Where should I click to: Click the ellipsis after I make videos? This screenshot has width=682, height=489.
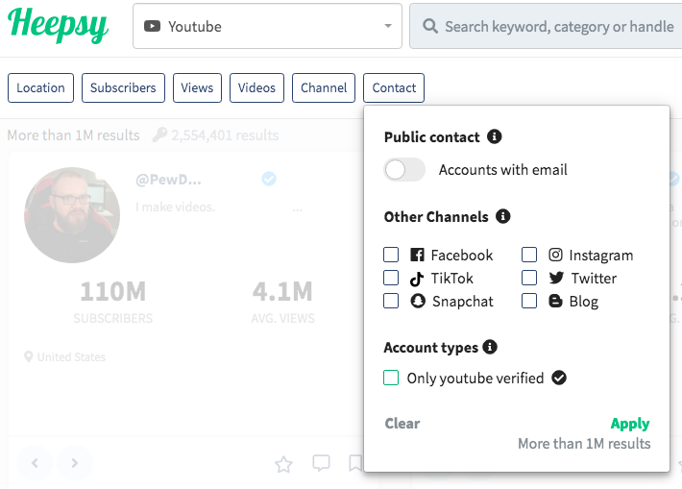pyautogui.click(x=297, y=209)
